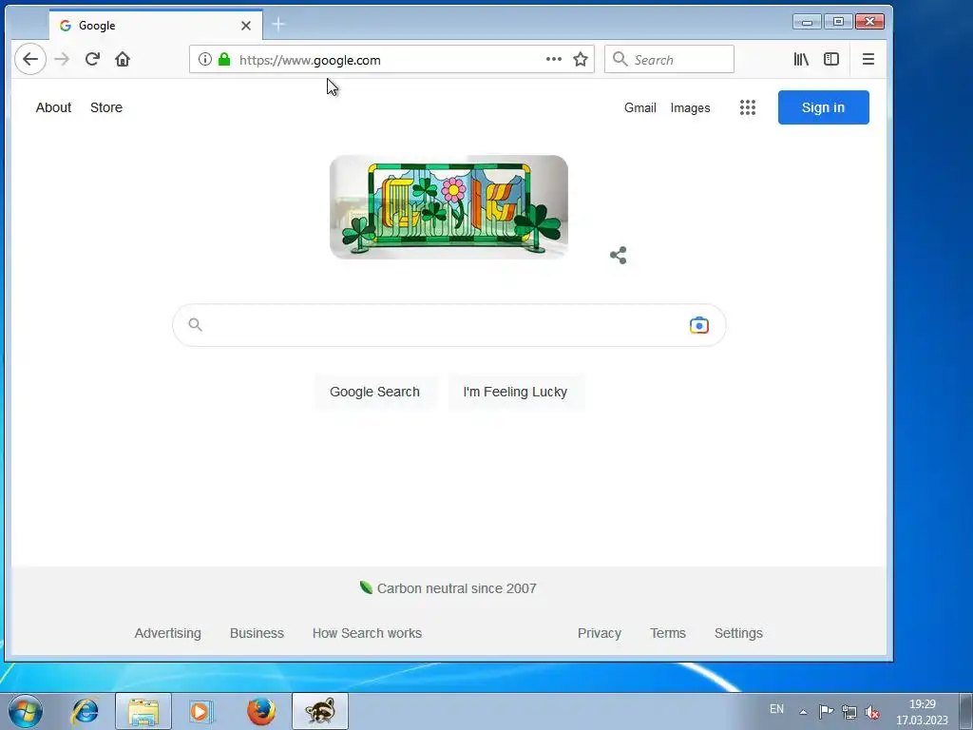973x730 pixels.
Task: Open the Business footer link
Action: 257,633
